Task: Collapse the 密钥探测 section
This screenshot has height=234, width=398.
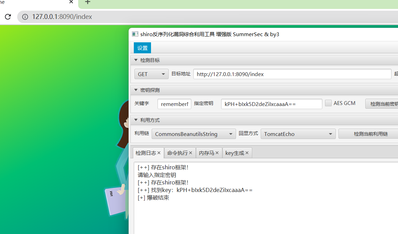Action: [x=136, y=90]
